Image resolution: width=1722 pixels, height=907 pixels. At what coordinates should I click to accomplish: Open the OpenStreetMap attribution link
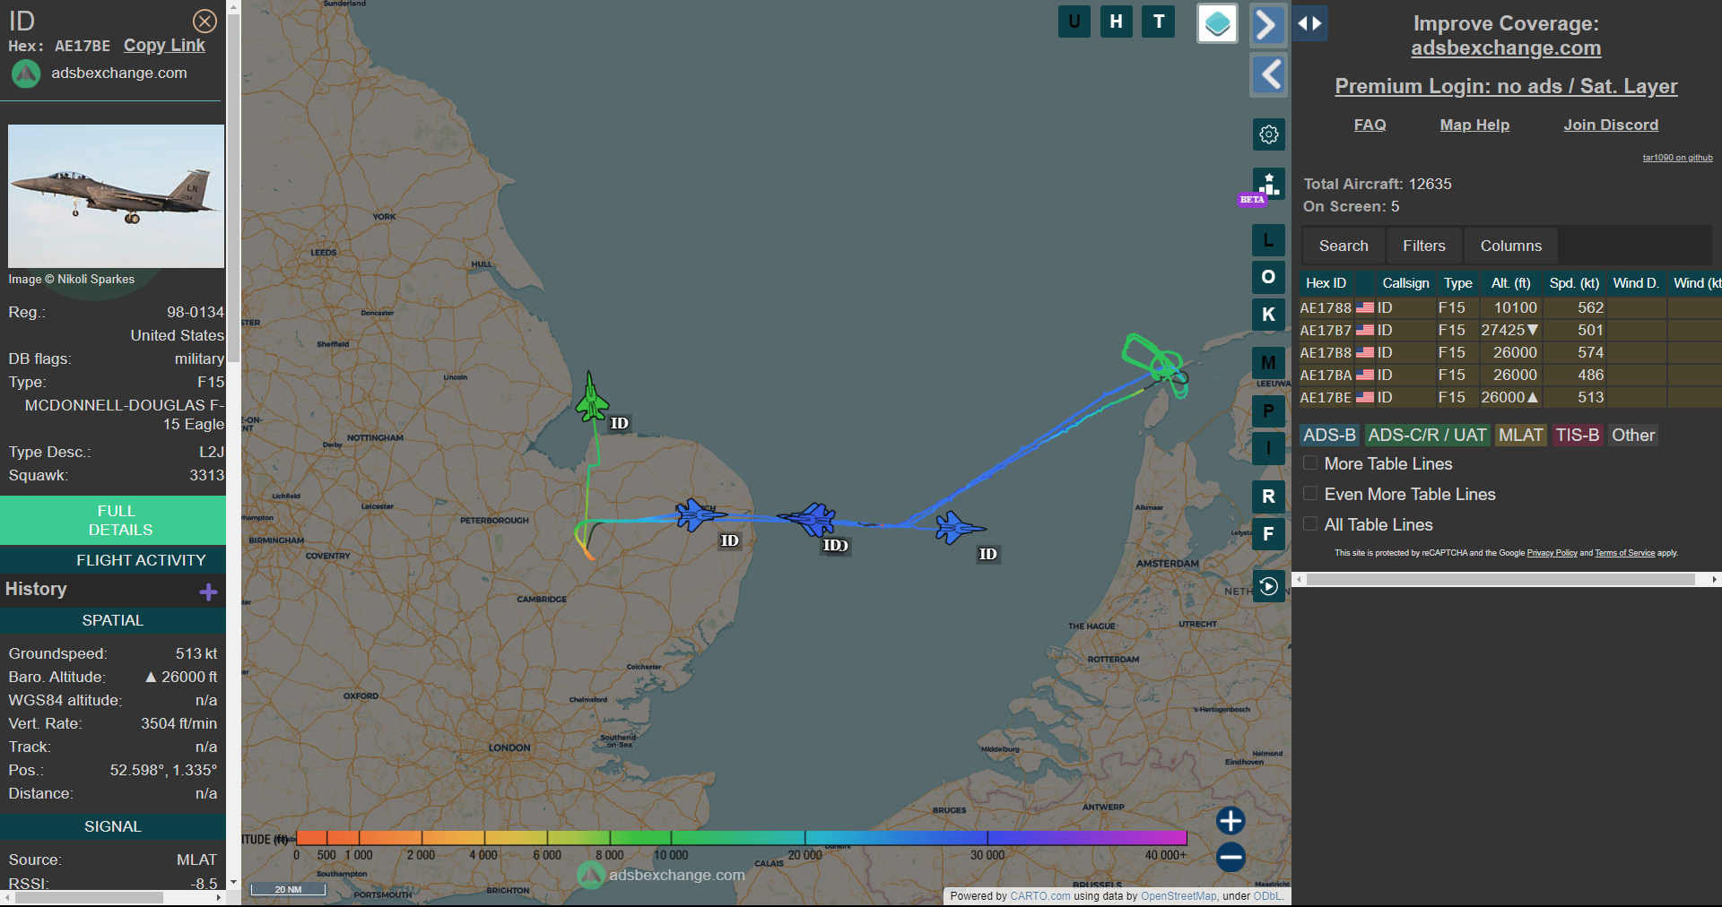1178,896
